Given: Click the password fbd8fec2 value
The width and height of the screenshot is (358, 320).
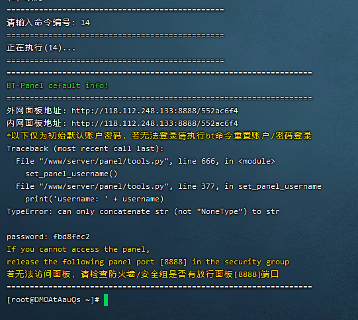Looking at the screenshot, I should [71, 237].
